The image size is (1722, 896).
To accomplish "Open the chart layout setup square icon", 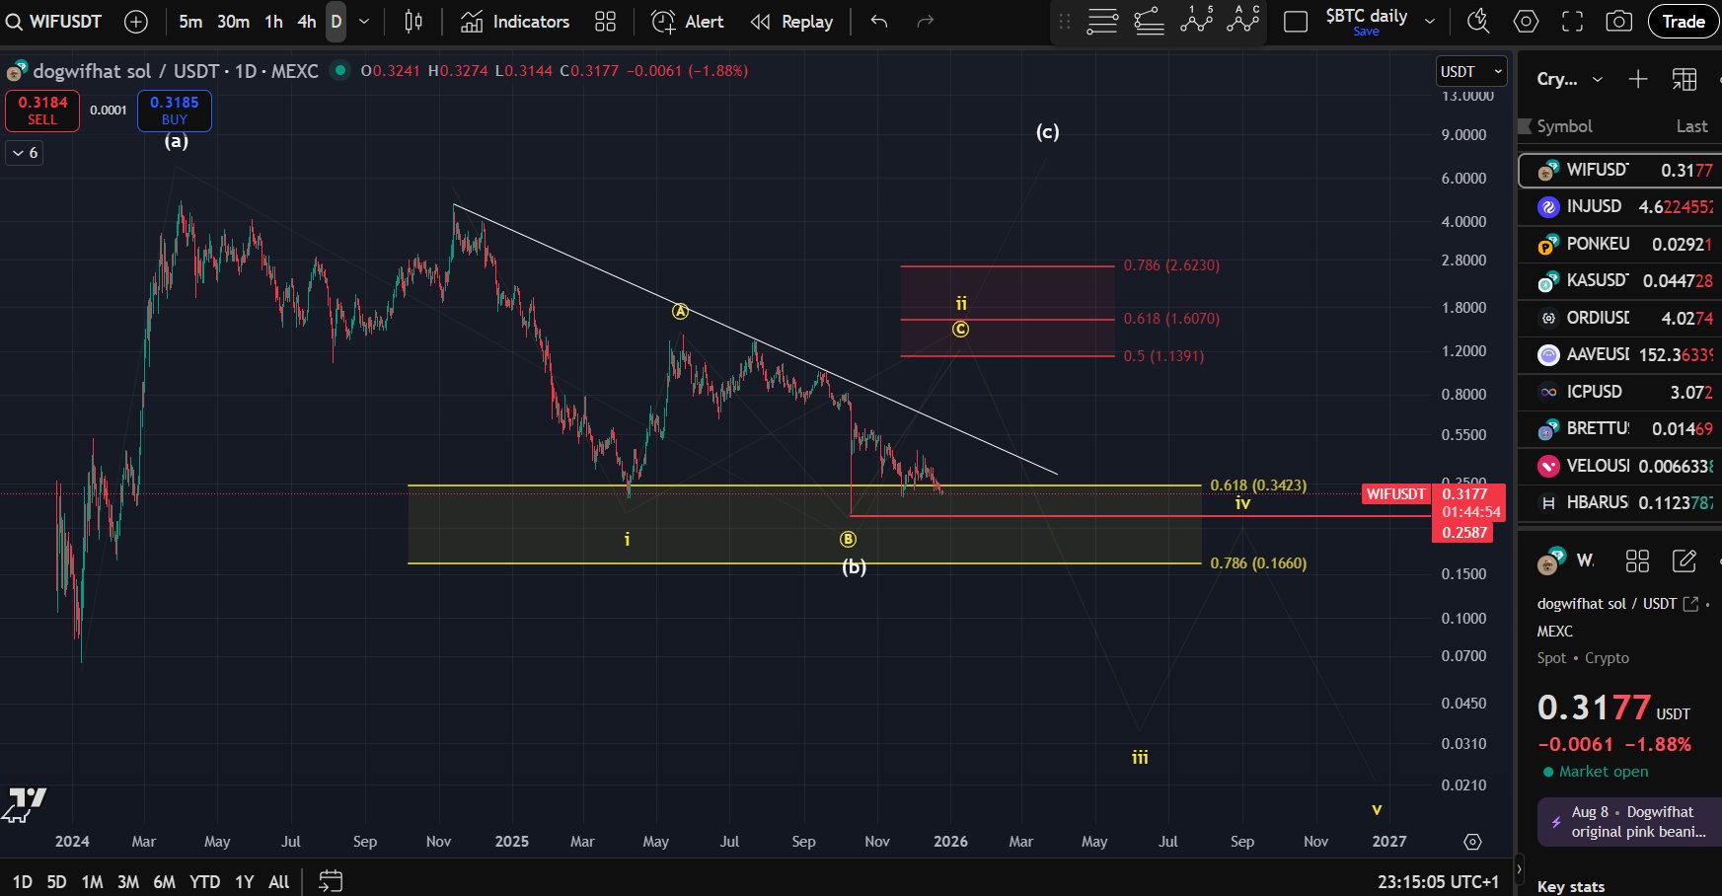I will pos(1296,22).
